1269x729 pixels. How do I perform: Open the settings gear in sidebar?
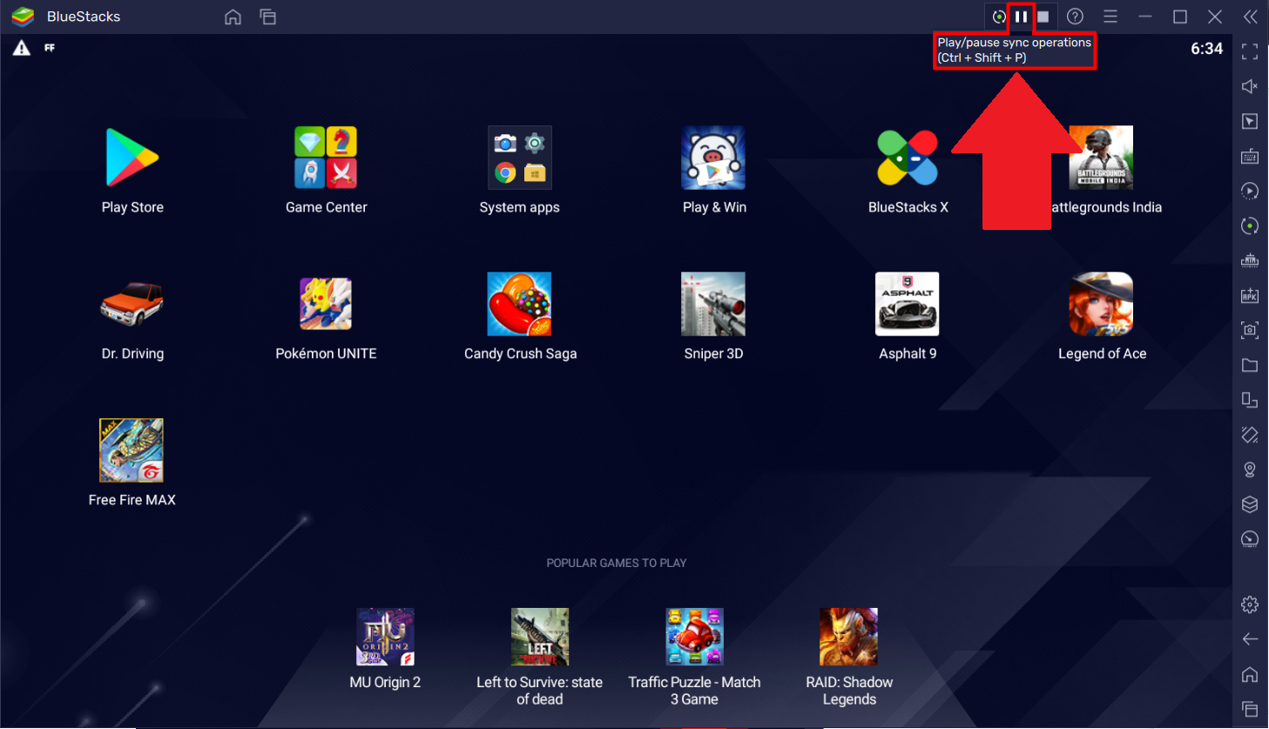[1250, 604]
